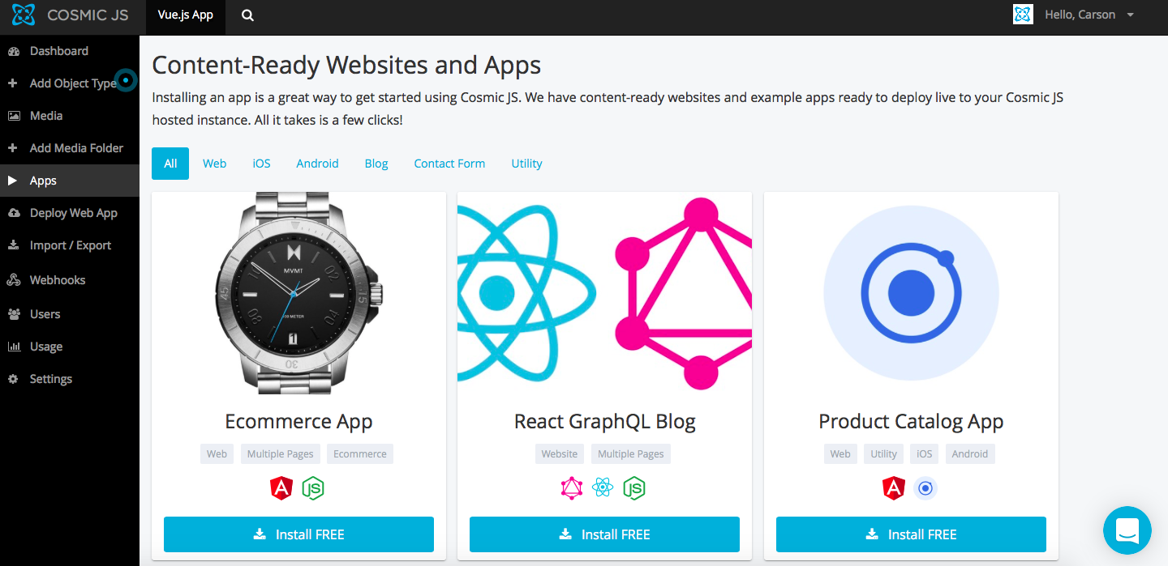Install the Ecommerce App for free
The image size is (1168, 566).
tap(298, 534)
